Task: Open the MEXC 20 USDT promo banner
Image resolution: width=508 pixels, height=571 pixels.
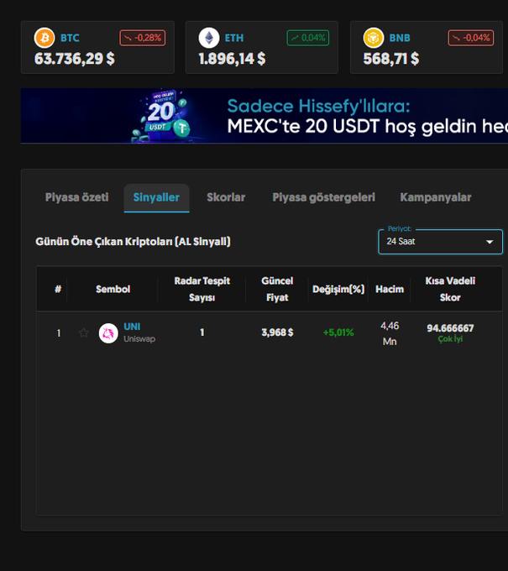Action: coord(264,115)
